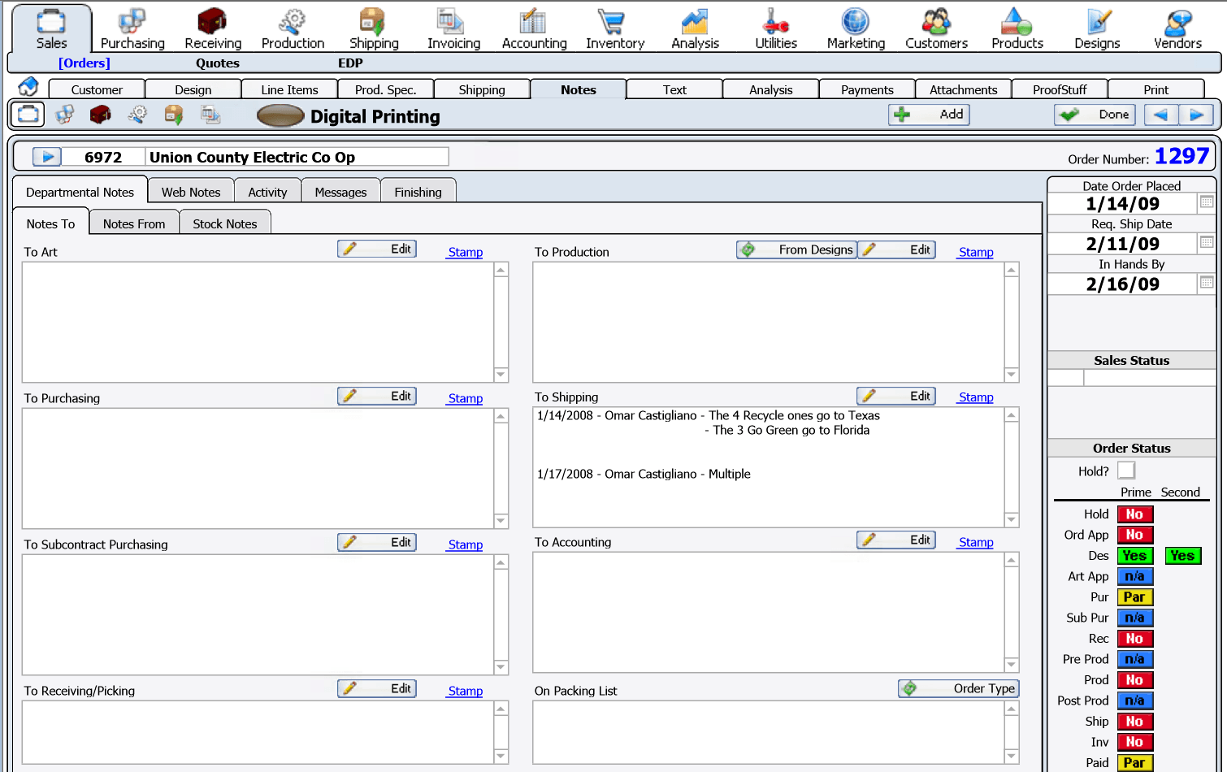1227x772 pixels.
Task: Switch to the Payments tab
Action: tap(867, 89)
